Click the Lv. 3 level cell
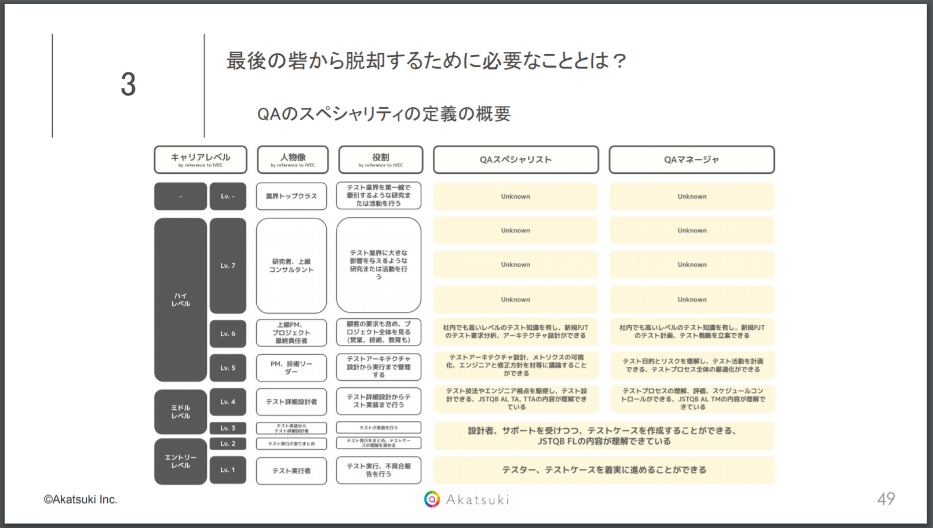This screenshot has width=933, height=528. point(228,428)
